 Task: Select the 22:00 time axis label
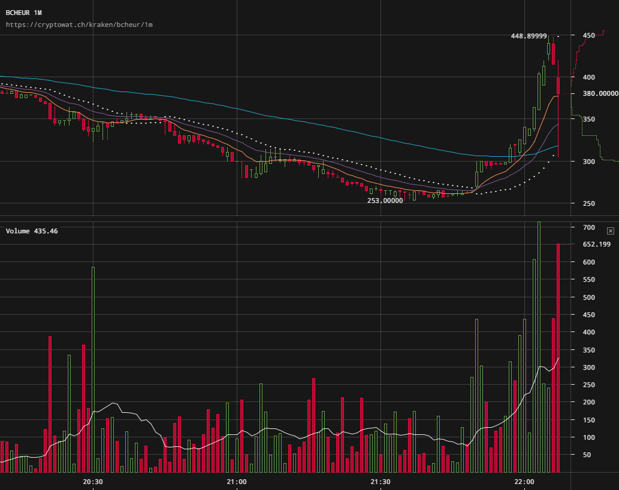pyautogui.click(x=524, y=482)
